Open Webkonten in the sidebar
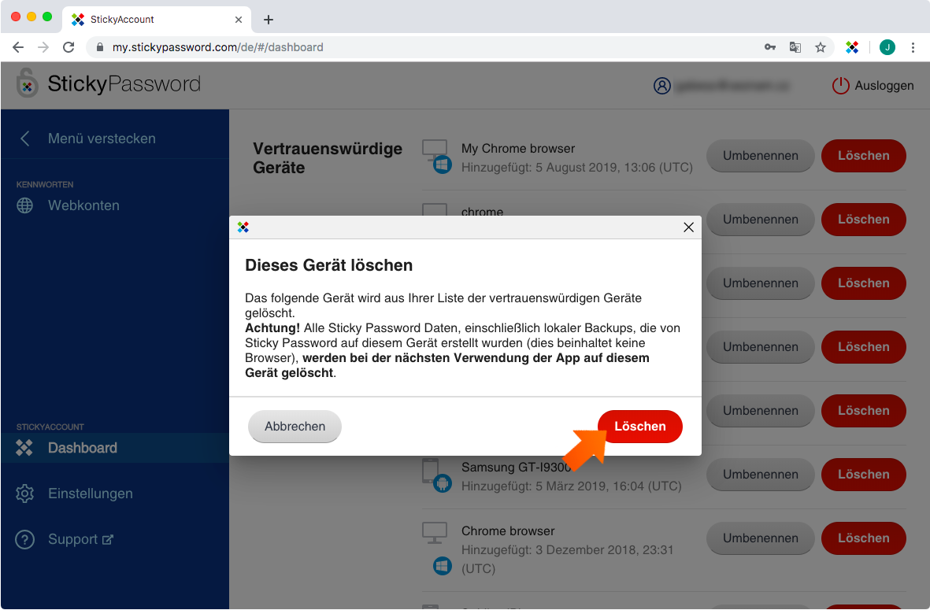930x610 pixels. pyautogui.click(x=83, y=205)
